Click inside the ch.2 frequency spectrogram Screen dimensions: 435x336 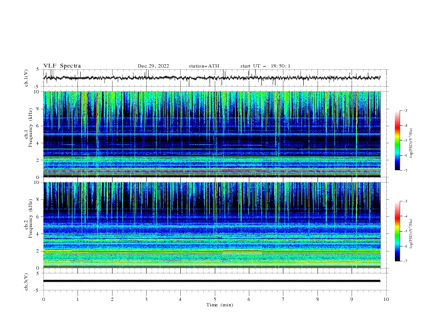tap(212, 225)
